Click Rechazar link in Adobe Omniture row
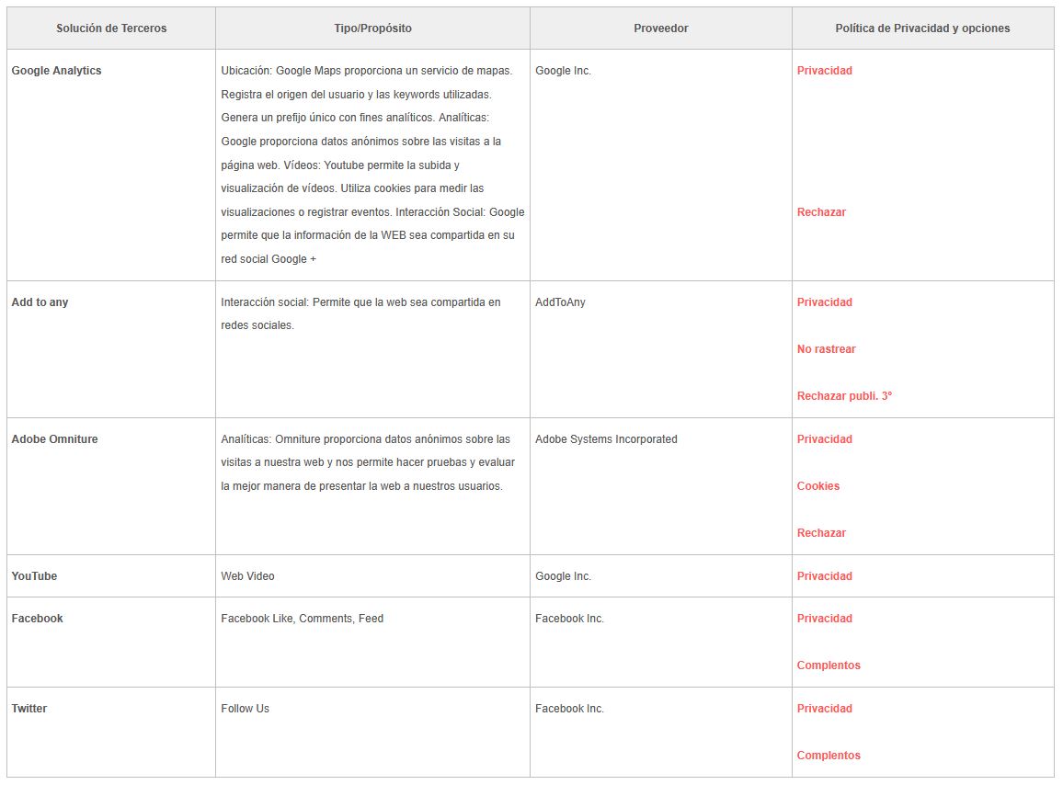Image resolution: width=1063 pixels, height=785 pixels. (821, 533)
